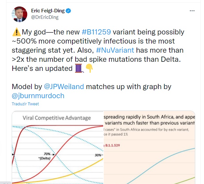Click Eric Feigl-Ding's profile avatar photo
204x184 pixels.
tap(19, 14)
